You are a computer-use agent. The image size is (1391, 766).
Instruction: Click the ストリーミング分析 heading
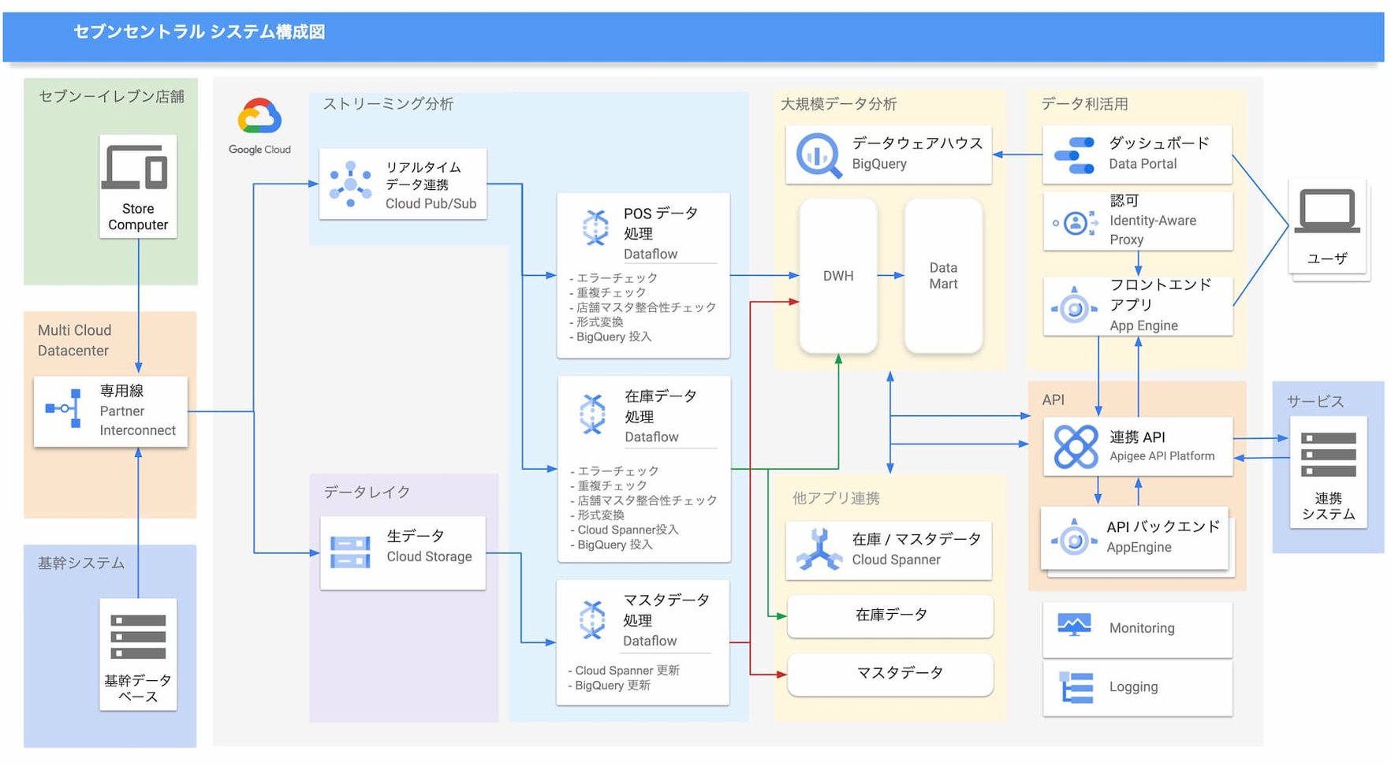tap(388, 104)
